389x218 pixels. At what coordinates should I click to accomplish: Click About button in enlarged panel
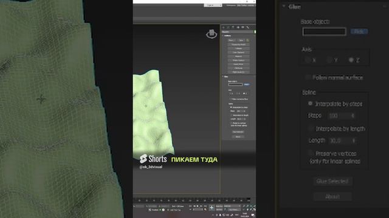[332, 196]
